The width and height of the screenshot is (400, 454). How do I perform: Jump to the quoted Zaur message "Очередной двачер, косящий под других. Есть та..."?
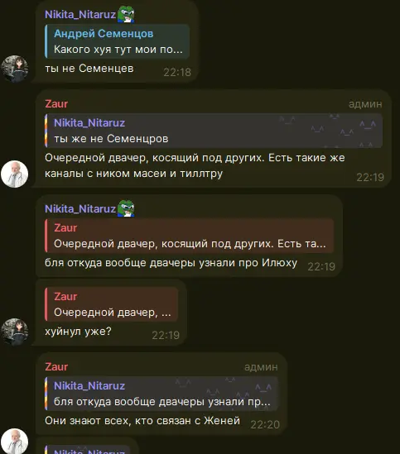(x=189, y=236)
